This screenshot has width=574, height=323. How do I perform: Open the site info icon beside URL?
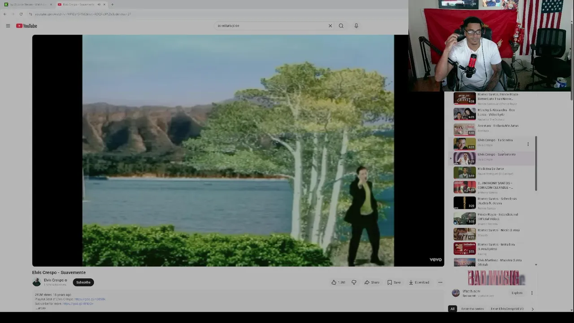[30, 14]
